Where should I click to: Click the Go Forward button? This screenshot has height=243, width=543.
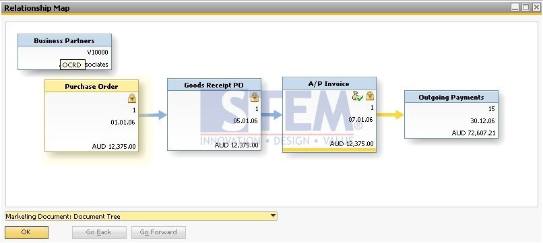[x=158, y=232]
